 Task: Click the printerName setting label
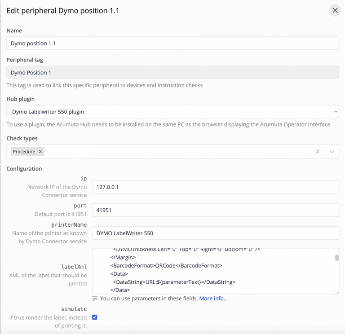(x=69, y=225)
